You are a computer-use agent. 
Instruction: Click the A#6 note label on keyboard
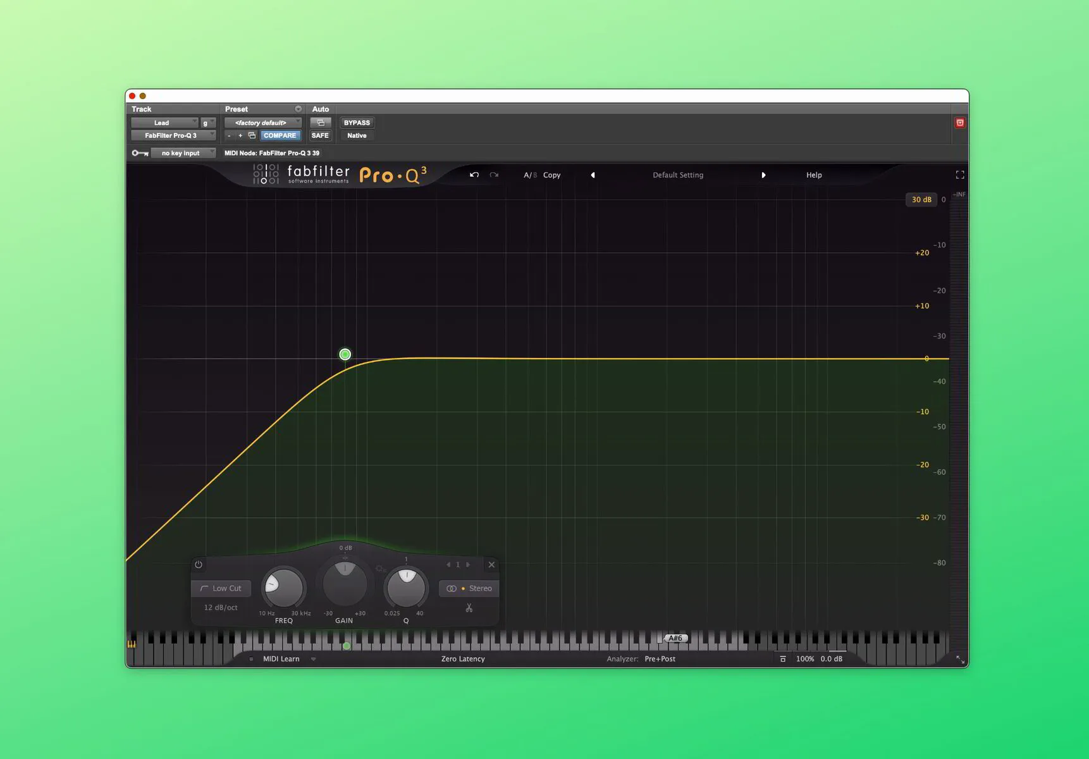click(675, 638)
